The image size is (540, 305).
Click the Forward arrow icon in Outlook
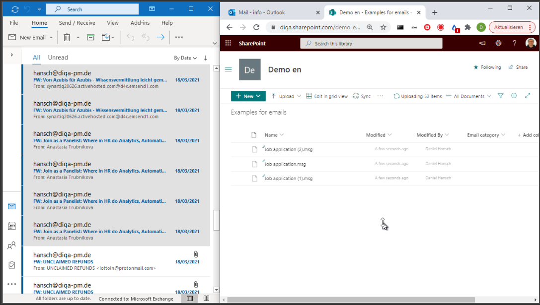click(x=160, y=37)
